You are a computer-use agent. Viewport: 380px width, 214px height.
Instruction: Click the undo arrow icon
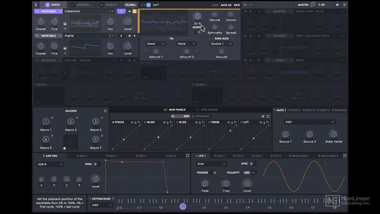tap(245, 5)
